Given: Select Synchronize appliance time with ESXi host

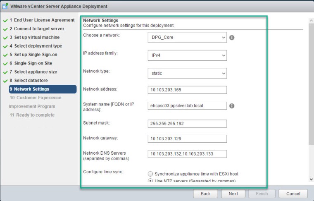Looking at the screenshot, I should click(150, 174).
